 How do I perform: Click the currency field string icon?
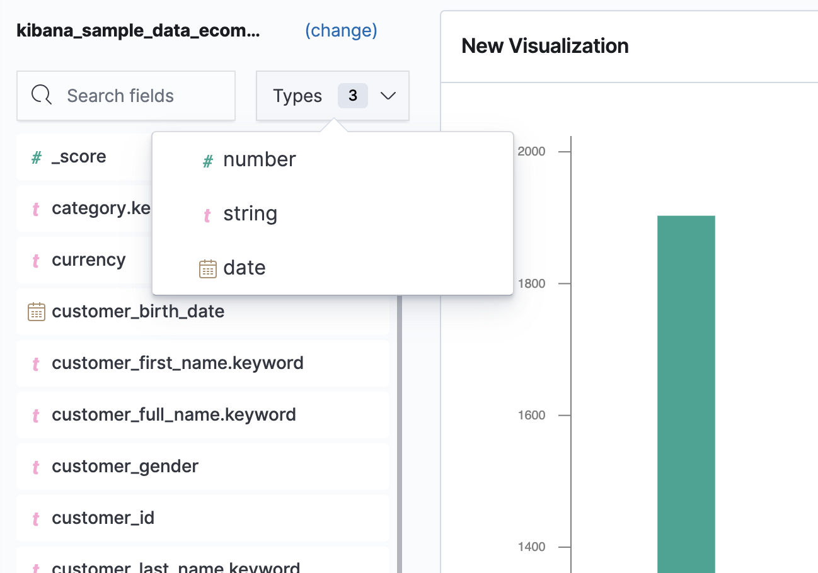(x=37, y=261)
